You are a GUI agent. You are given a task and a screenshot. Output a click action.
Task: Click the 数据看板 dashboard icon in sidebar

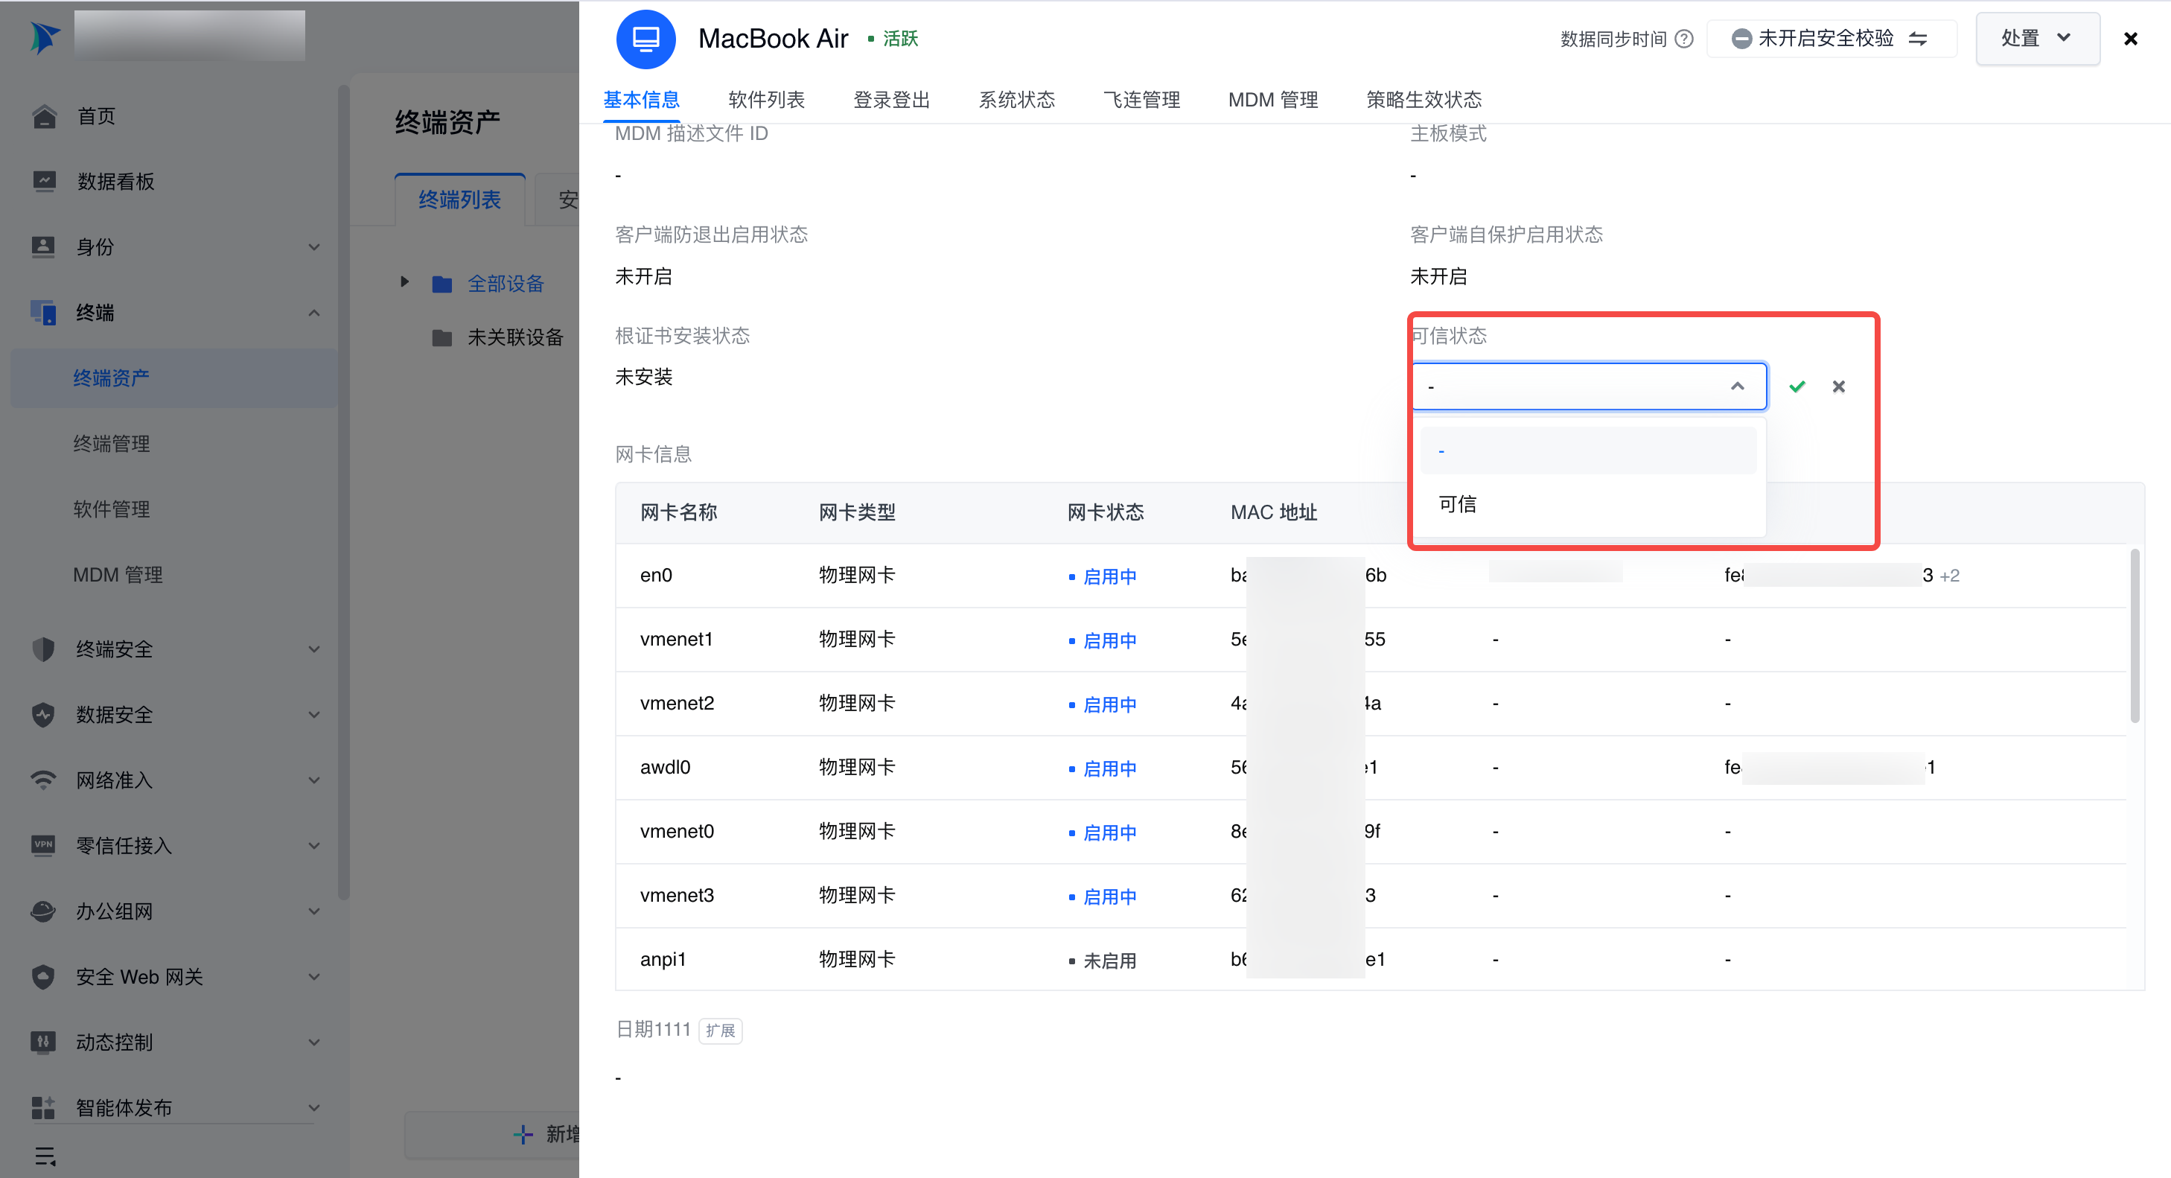coord(44,181)
